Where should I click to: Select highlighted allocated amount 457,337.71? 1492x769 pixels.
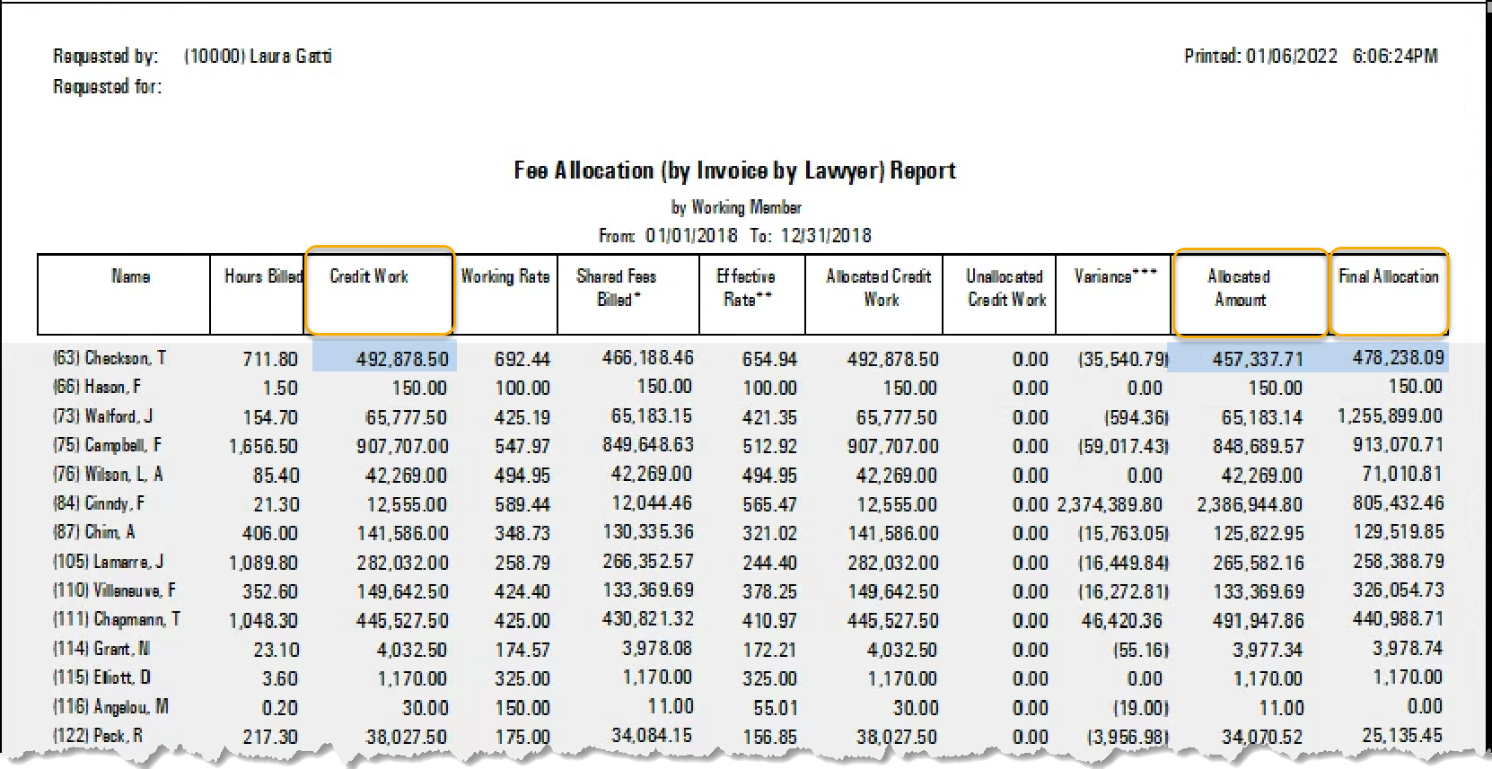[x=1257, y=359]
